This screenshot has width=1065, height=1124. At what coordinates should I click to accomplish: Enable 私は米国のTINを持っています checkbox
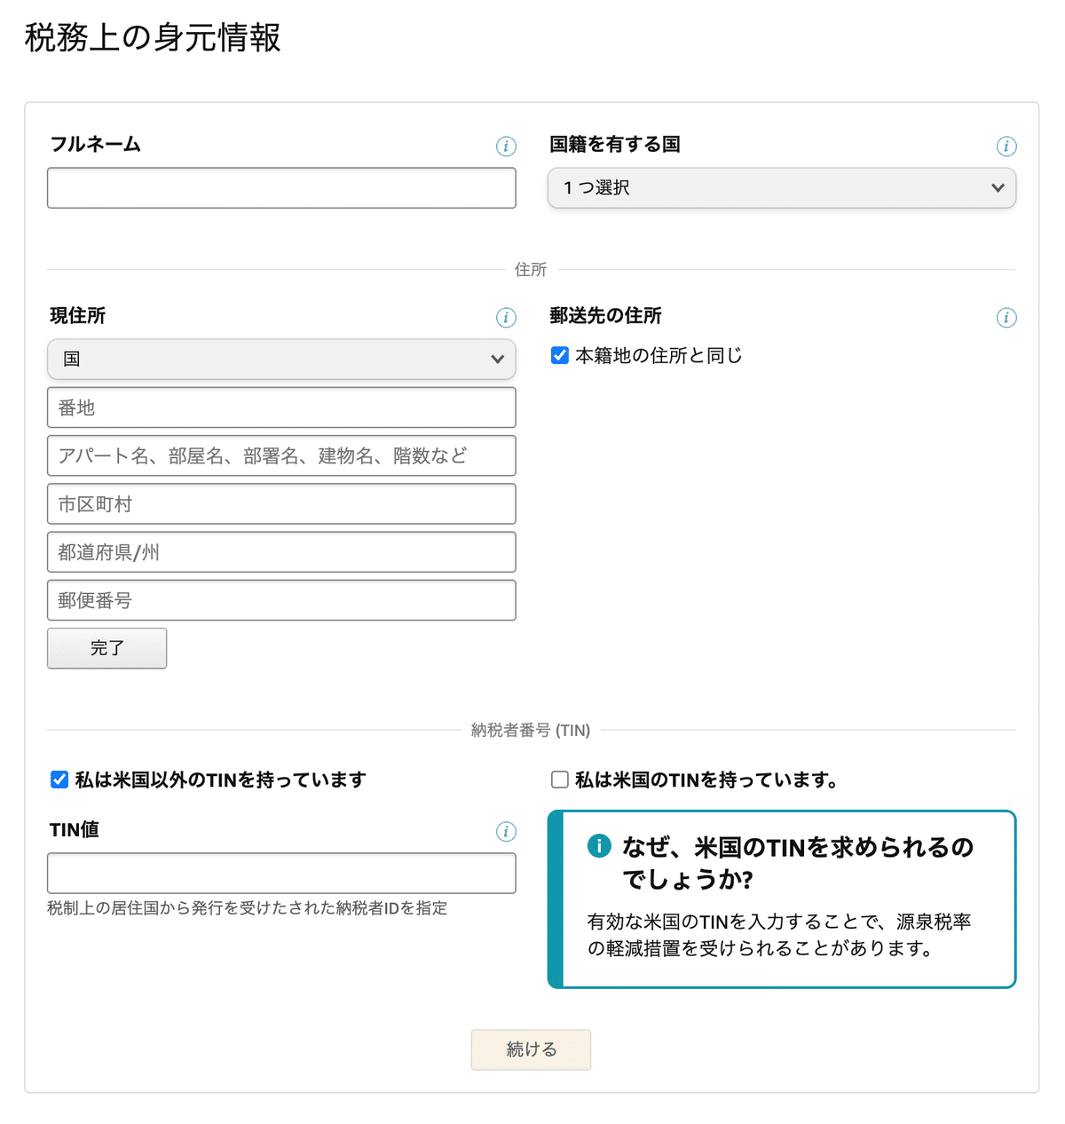click(x=560, y=780)
